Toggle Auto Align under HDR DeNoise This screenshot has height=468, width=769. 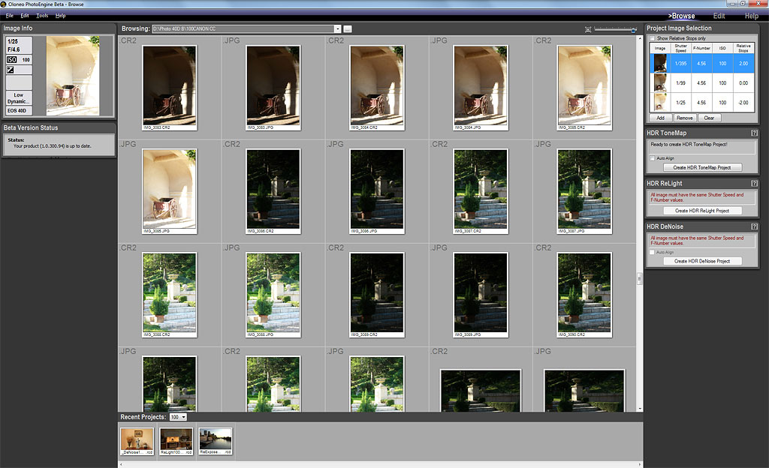(653, 252)
